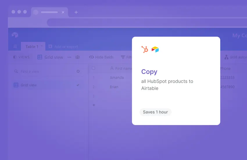This screenshot has height=160, width=247.
Task: Open the Copy heading link on the card
Action: tap(149, 72)
